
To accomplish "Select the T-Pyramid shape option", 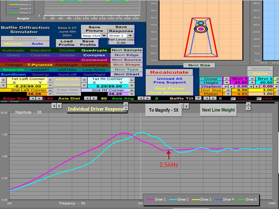I will [40, 65].
